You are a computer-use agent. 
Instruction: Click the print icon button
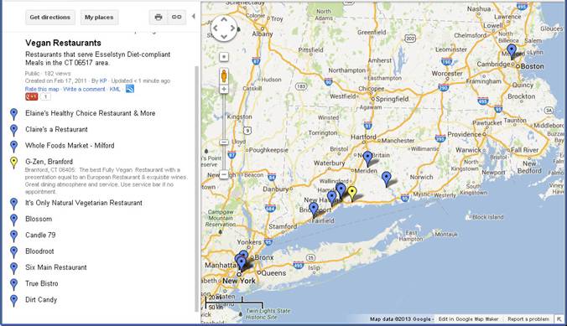[x=159, y=17]
